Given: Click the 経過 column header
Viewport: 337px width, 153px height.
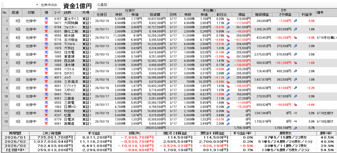Looking at the screenshot, I should [15, 13].
